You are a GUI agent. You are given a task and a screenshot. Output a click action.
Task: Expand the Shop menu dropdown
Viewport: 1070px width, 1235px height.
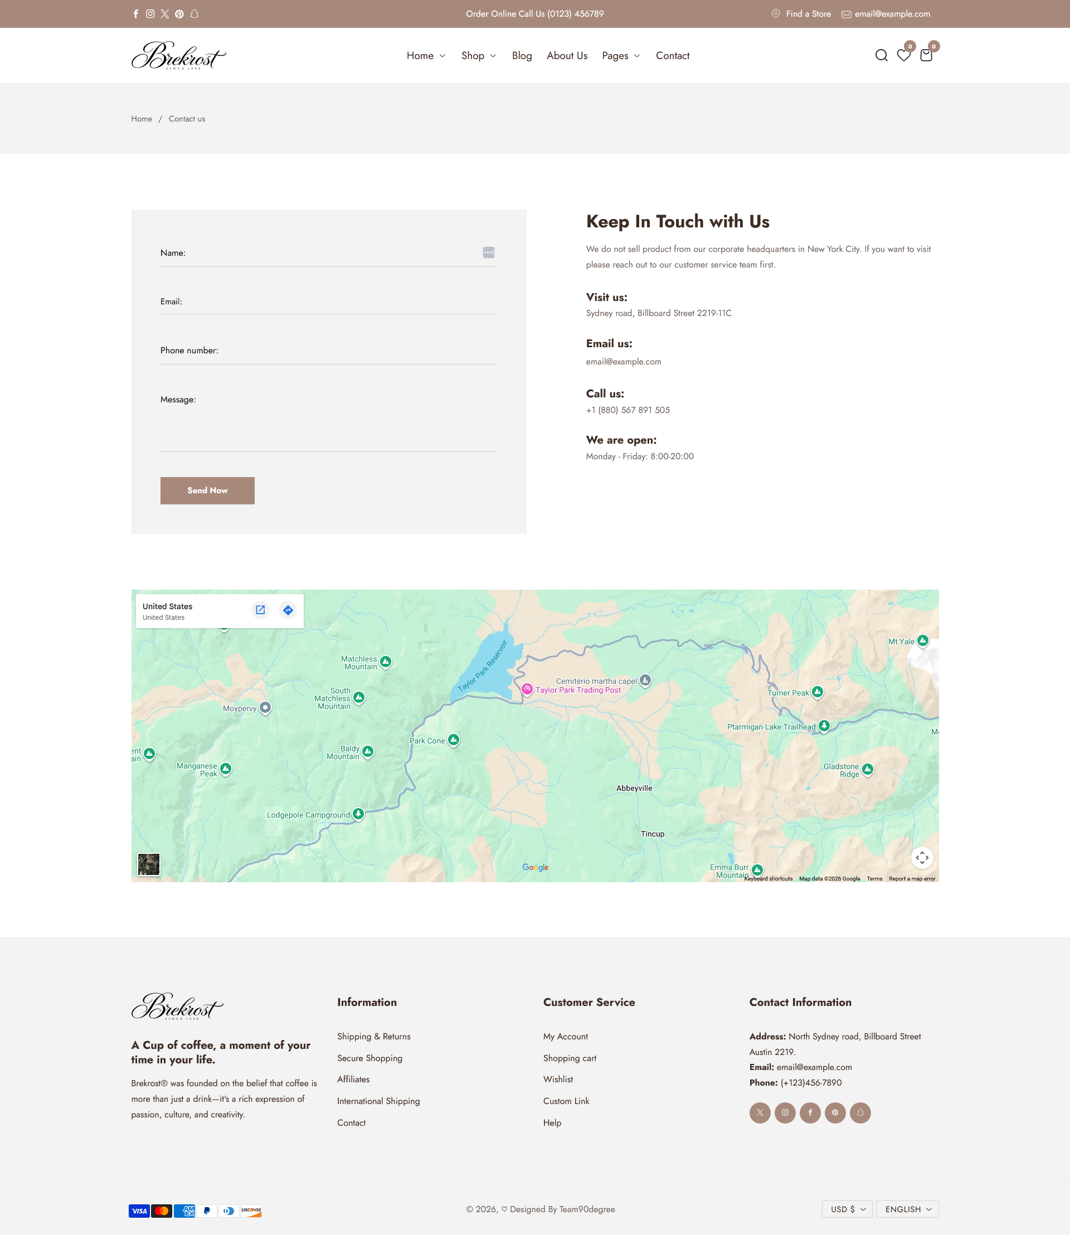(478, 56)
